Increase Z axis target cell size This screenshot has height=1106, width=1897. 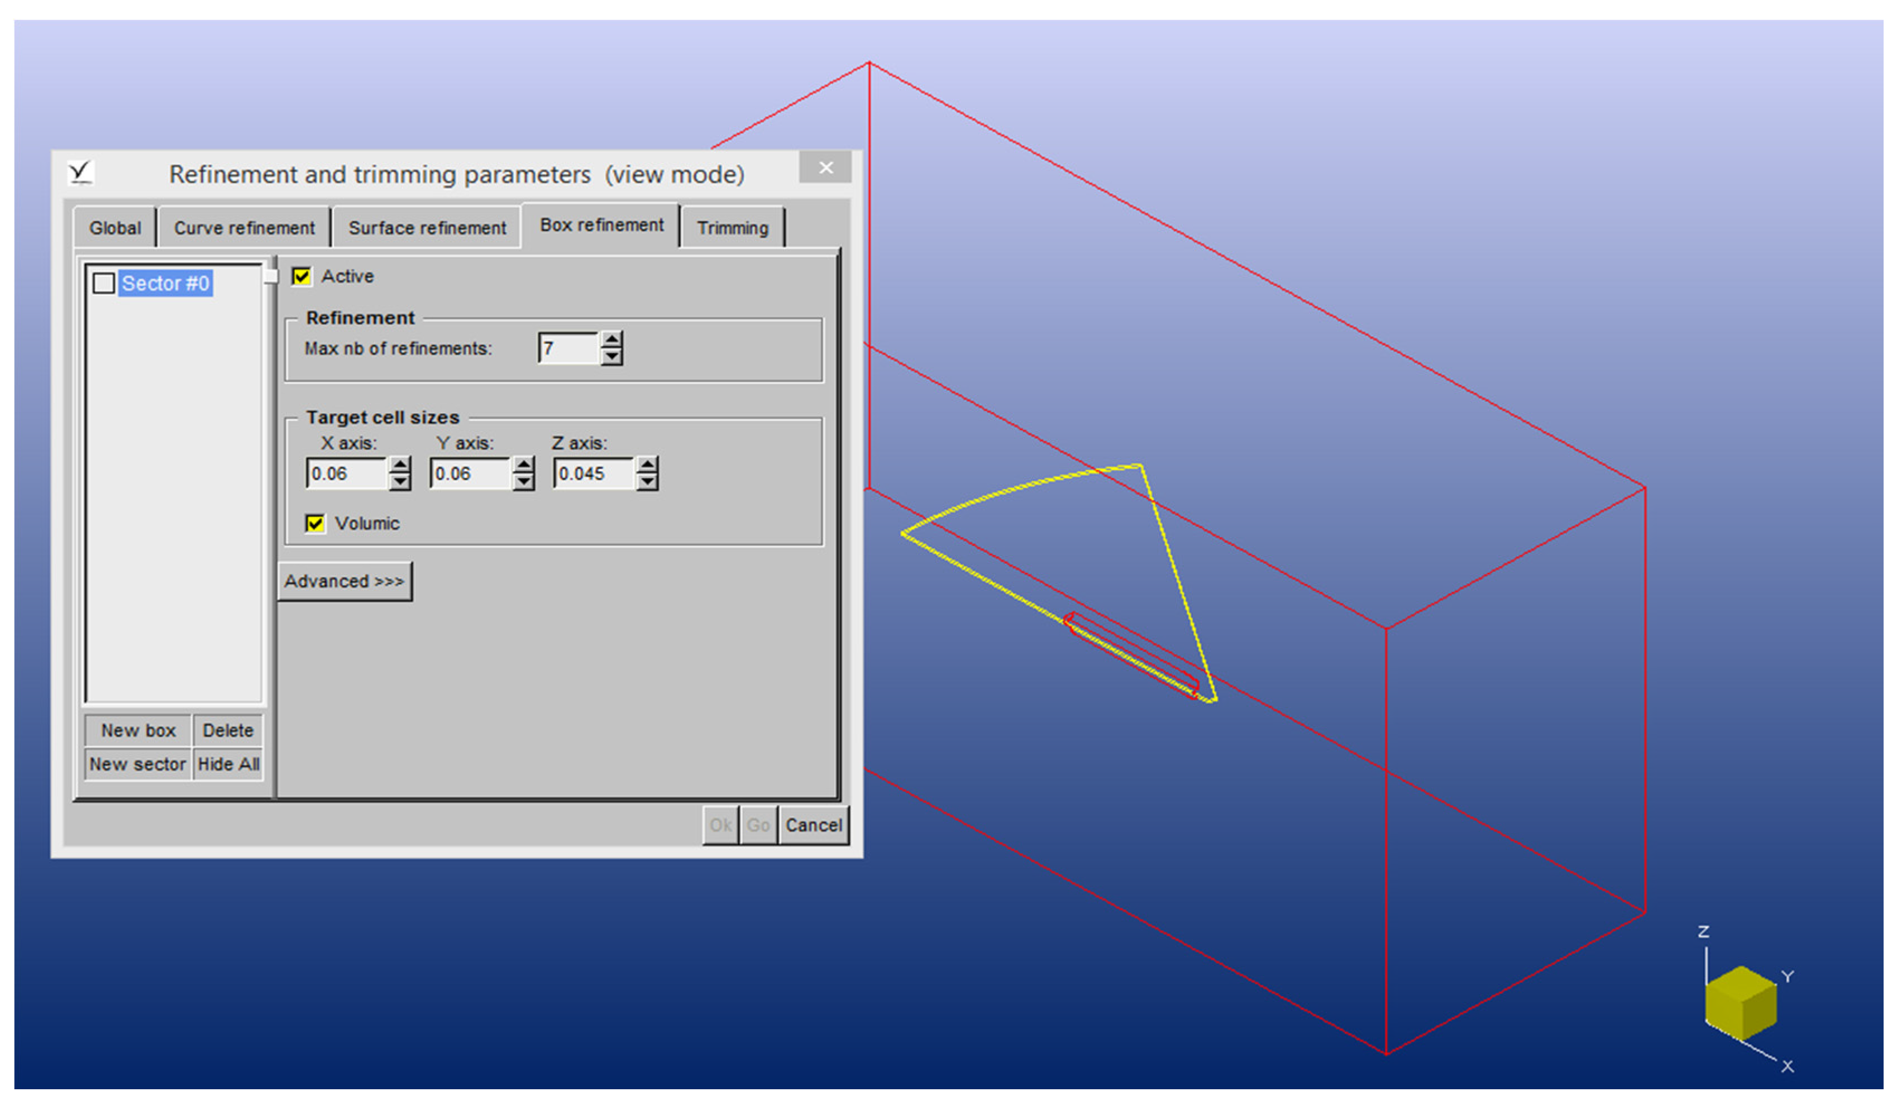pos(647,465)
